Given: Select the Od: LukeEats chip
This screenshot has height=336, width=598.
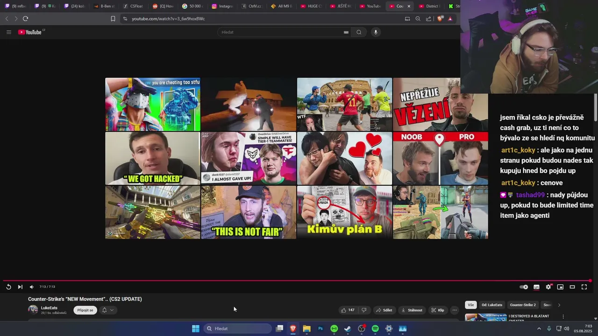Looking at the screenshot, I should coord(492,305).
